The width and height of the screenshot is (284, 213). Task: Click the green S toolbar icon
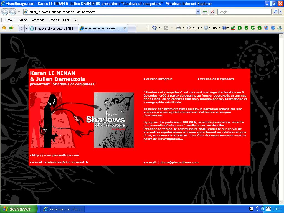point(246,28)
